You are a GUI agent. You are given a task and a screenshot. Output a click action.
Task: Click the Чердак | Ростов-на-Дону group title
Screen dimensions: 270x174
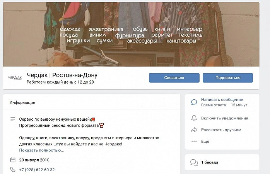pos(62,75)
